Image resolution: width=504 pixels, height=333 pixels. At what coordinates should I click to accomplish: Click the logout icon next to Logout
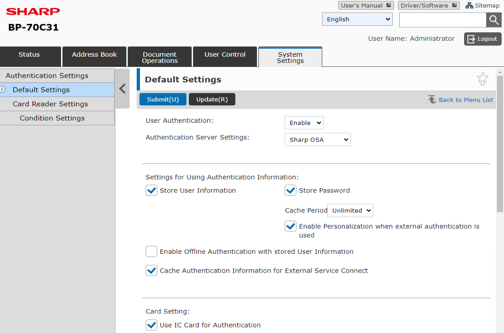(x=471, y=39)
